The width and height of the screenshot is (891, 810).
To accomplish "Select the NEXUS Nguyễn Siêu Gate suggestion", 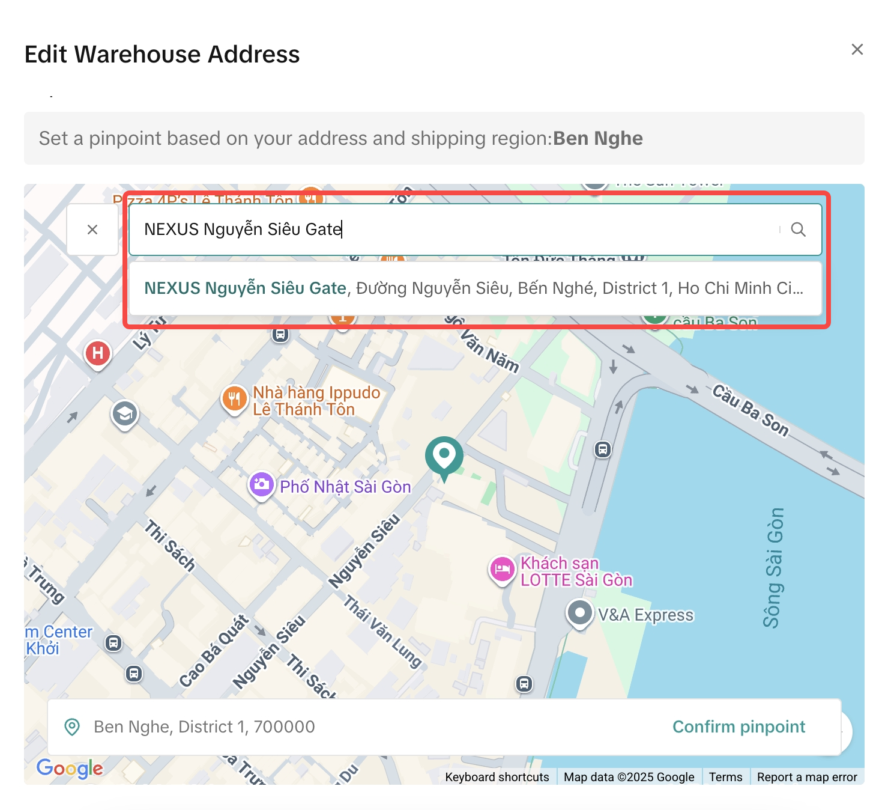I will coord(475,288).
